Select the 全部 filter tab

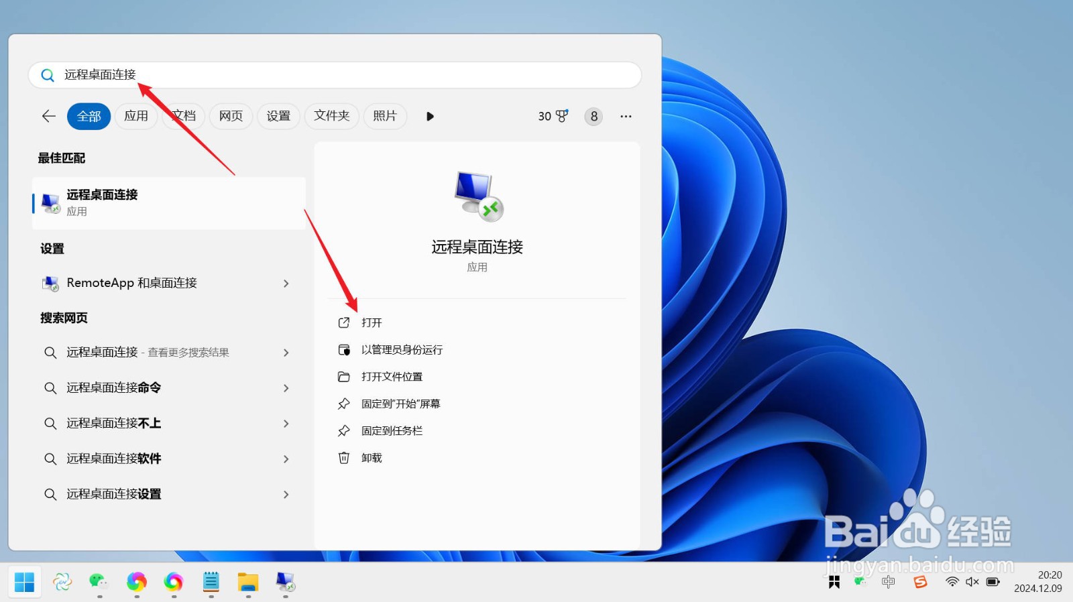tap(89, 117)
